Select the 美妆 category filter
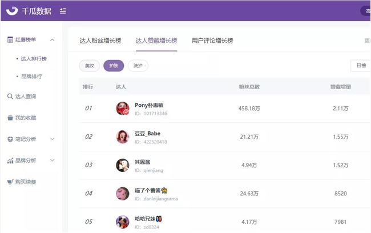 coord(89,66)
